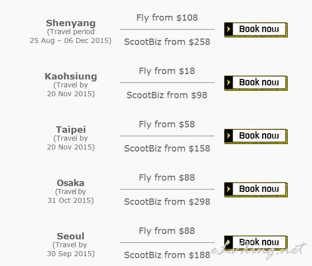Click the ScootBiz from $298 fare

coord(167,202)
